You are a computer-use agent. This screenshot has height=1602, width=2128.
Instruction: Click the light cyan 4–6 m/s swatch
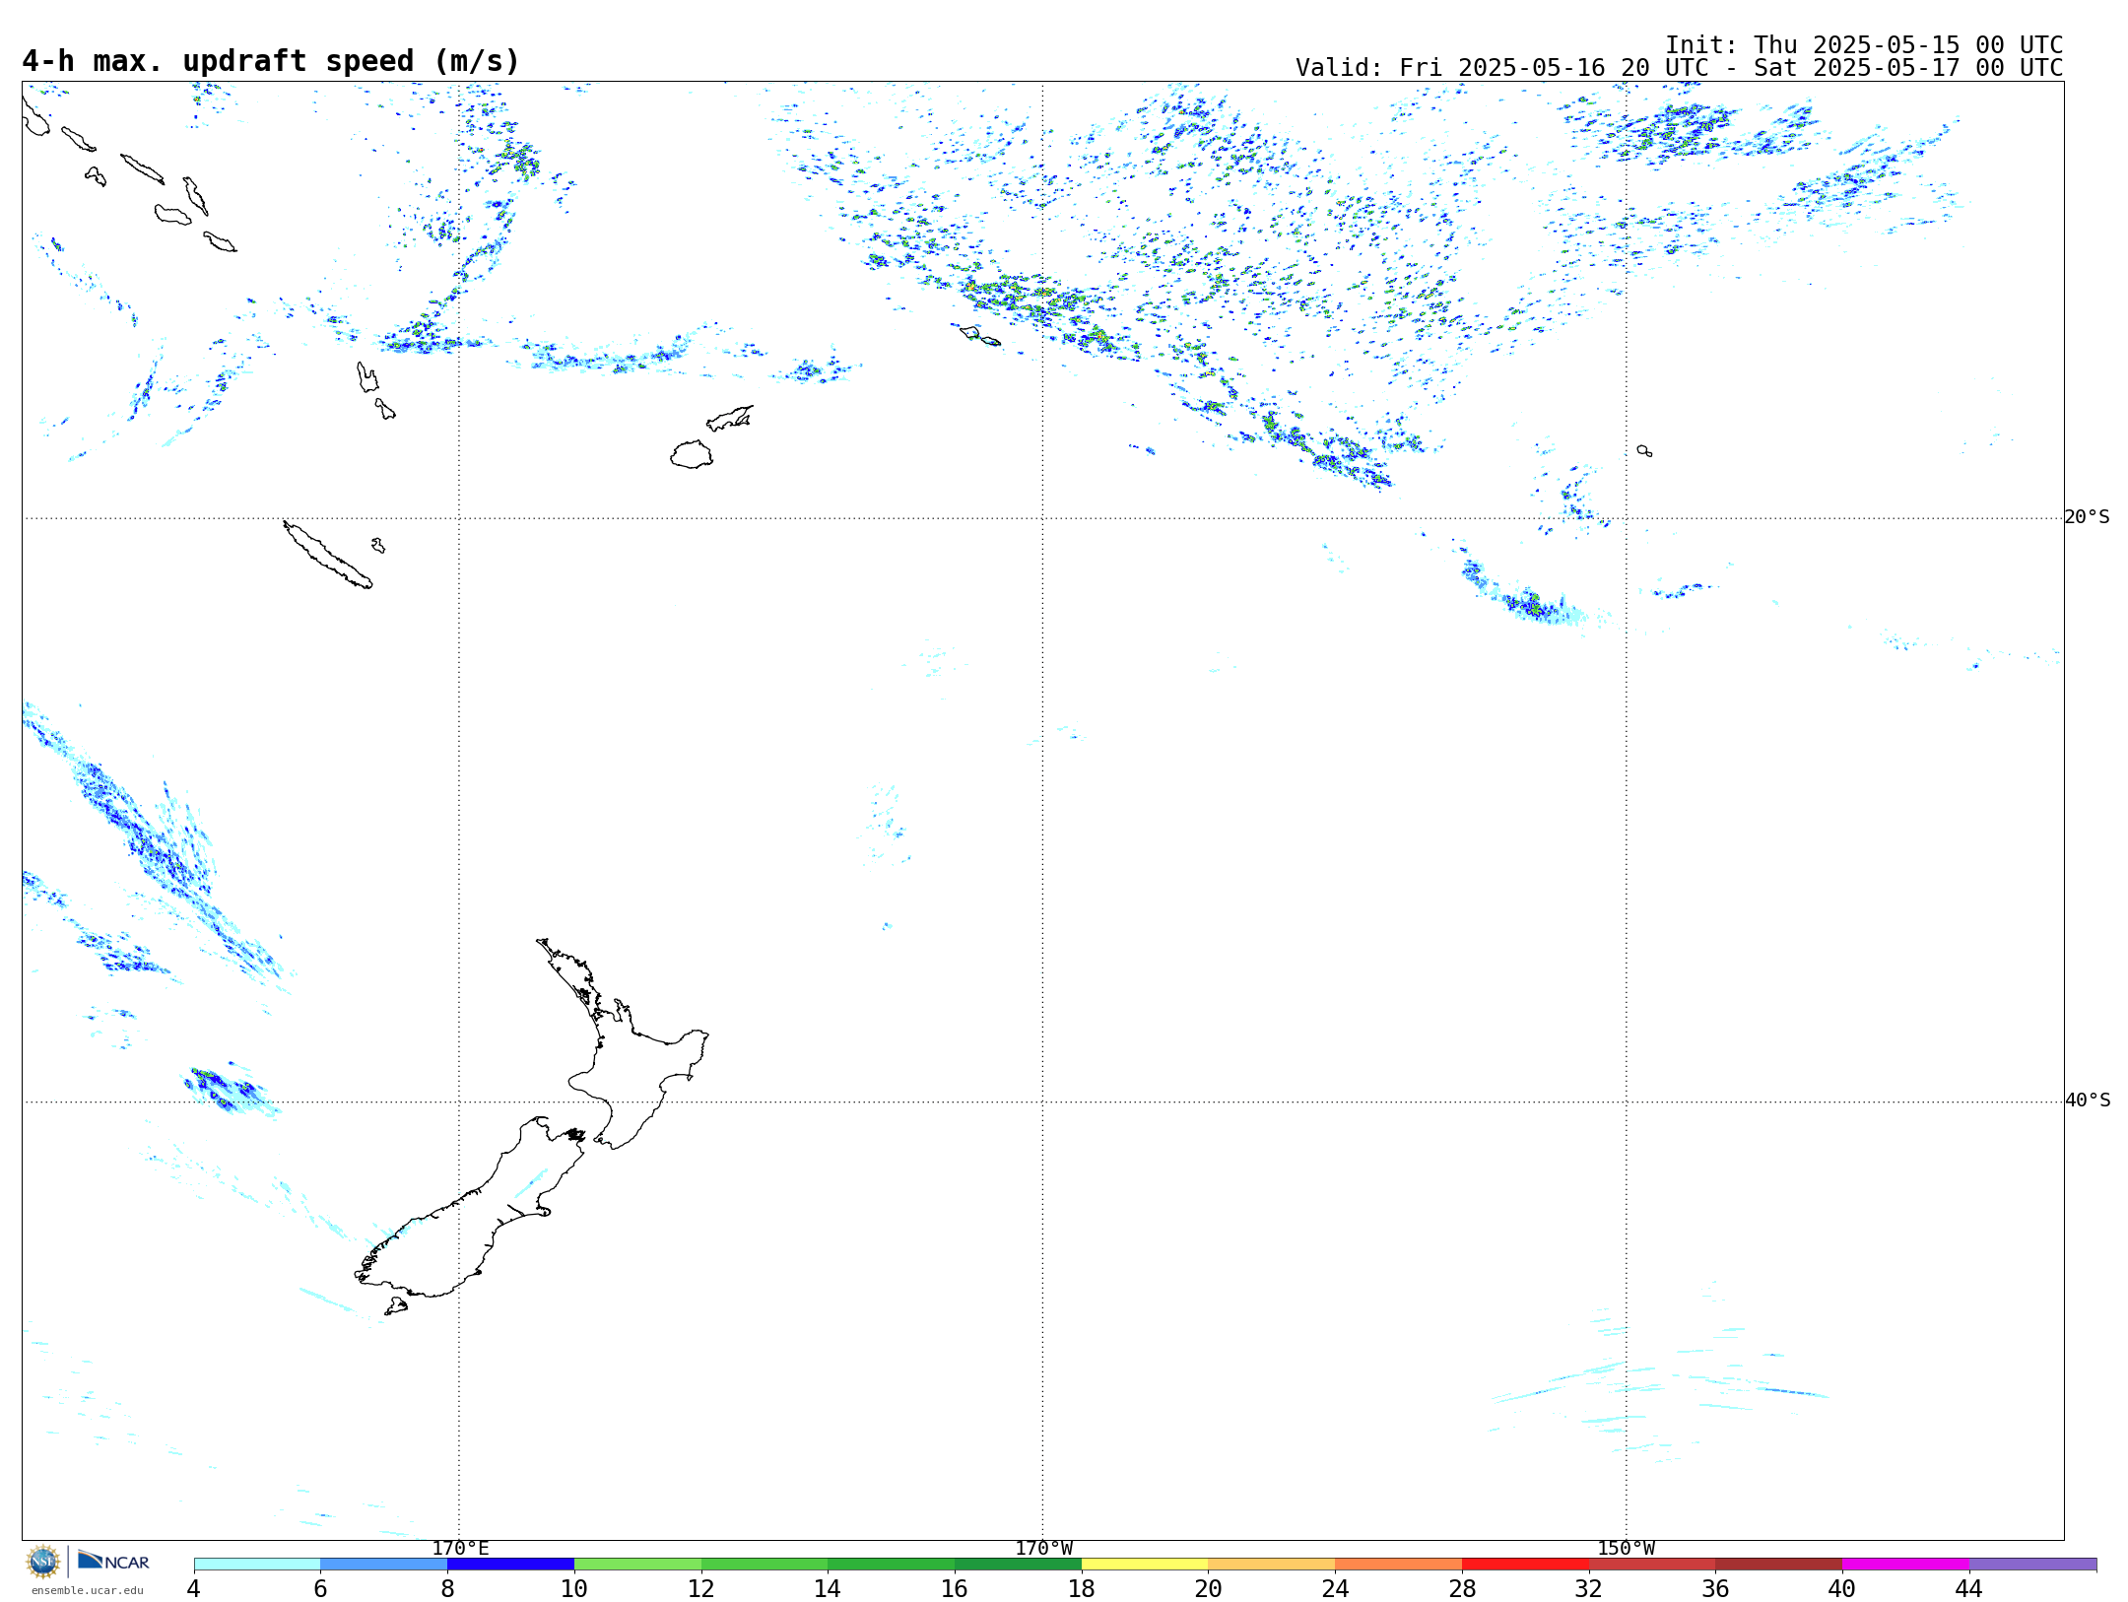(257, 1565)
